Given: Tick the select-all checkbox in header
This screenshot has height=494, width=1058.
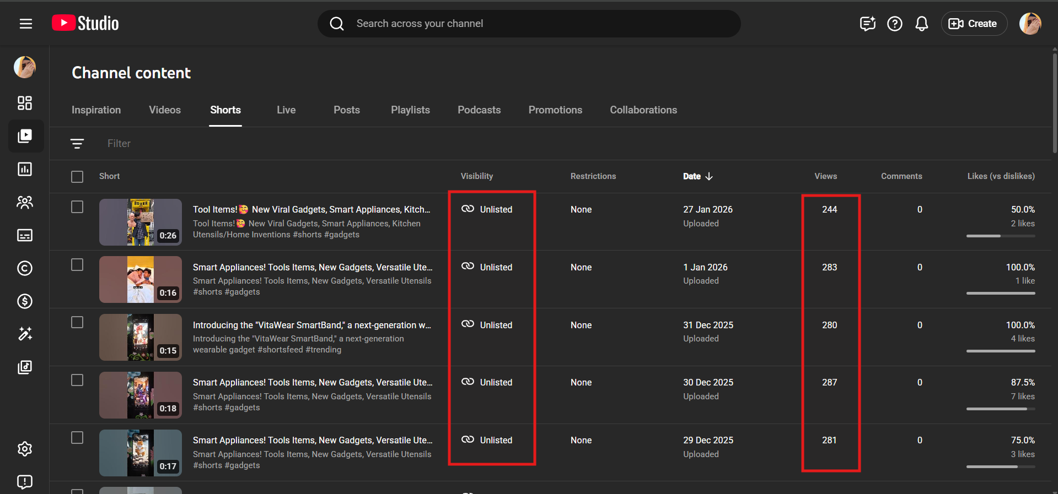Looking at the screenshot, I should pos(77,177).
